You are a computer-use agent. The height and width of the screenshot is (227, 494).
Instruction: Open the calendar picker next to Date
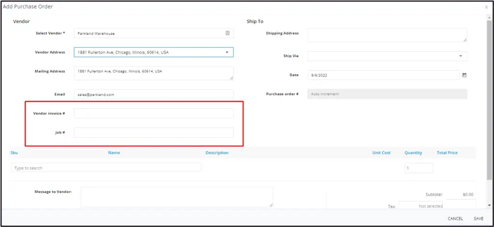464,75
